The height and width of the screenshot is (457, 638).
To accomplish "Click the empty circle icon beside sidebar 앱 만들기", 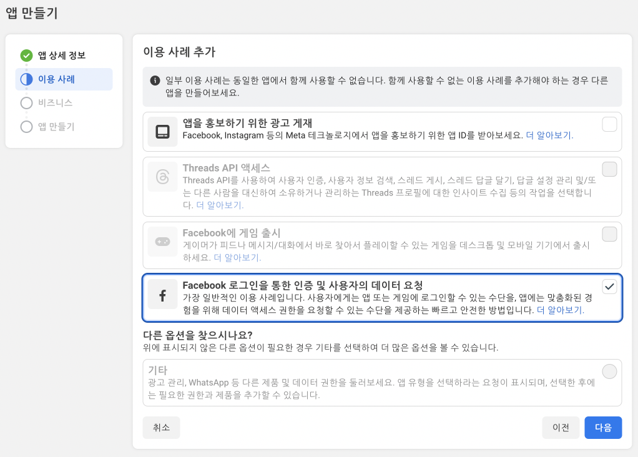I will pos(26,127).
